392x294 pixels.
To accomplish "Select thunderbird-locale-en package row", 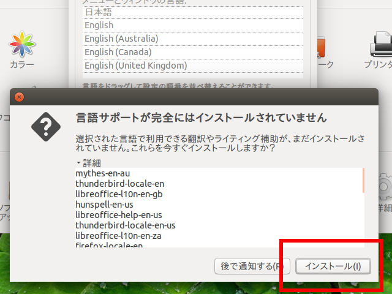I will pyautogui.click(x=119, y=184).
